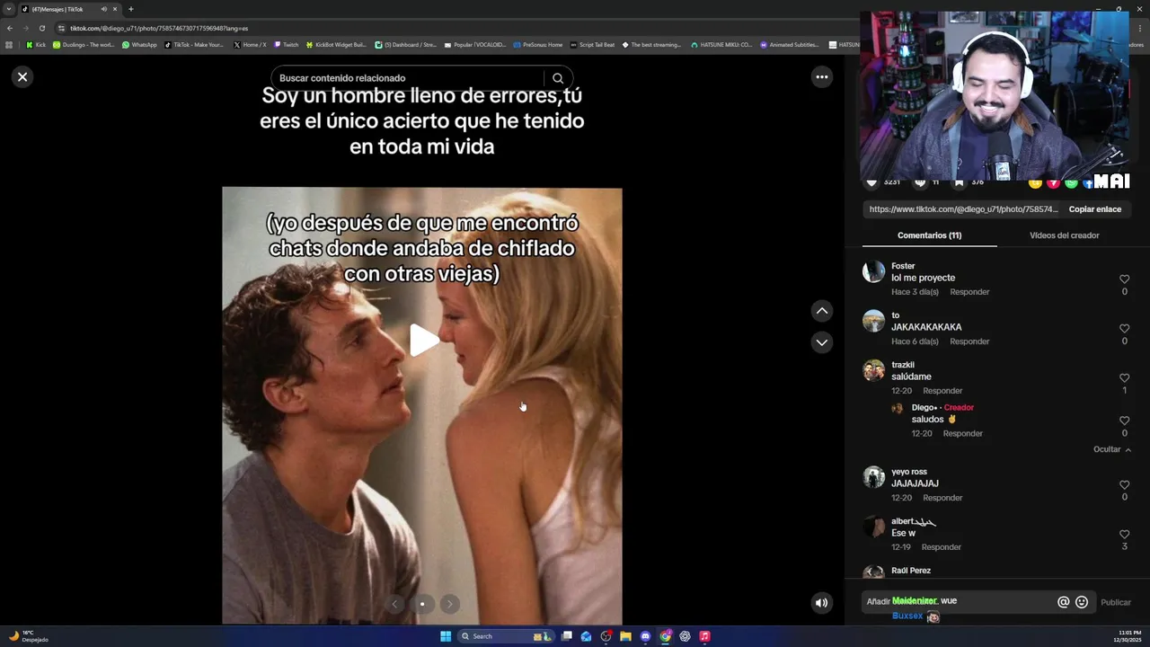Open ChatGPT app from the taskbar
1150x647 pixels.
click(685, 636)
